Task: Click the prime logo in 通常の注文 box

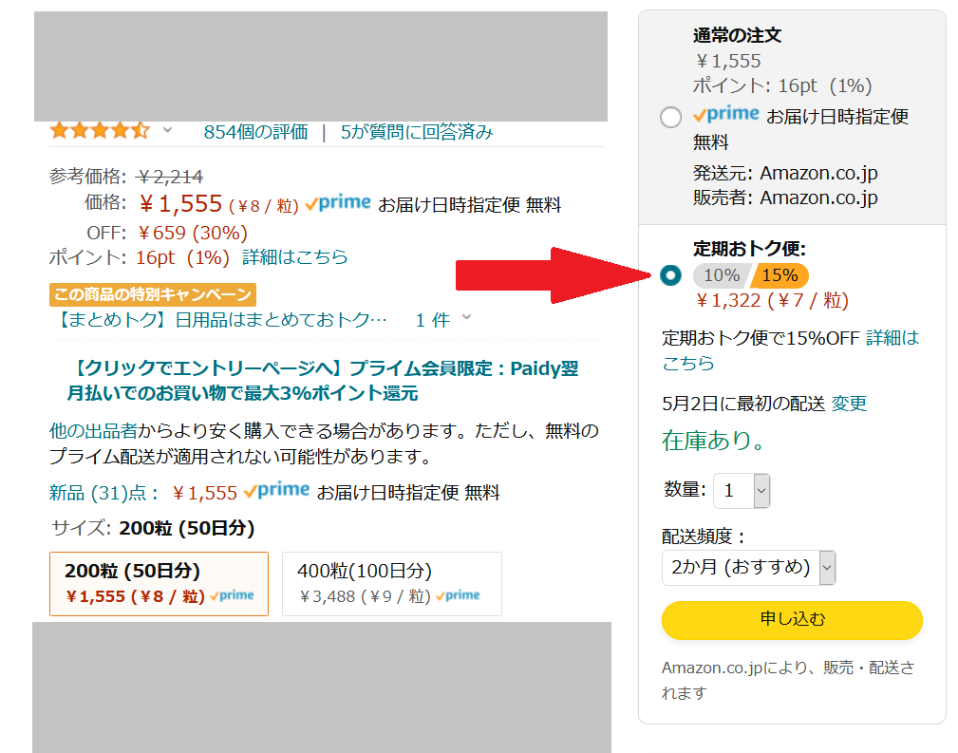Action: pyautogui.click(x=725, y=114)
